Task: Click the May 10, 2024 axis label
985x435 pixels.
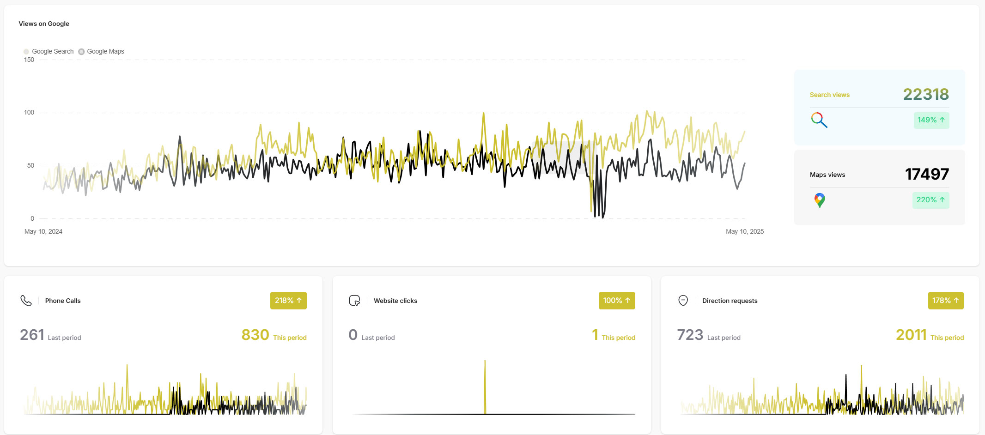Action: click(43, 231)
